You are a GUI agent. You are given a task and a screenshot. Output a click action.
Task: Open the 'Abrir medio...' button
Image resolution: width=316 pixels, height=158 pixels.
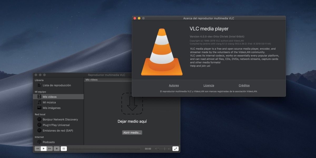[x=132, y=132]
